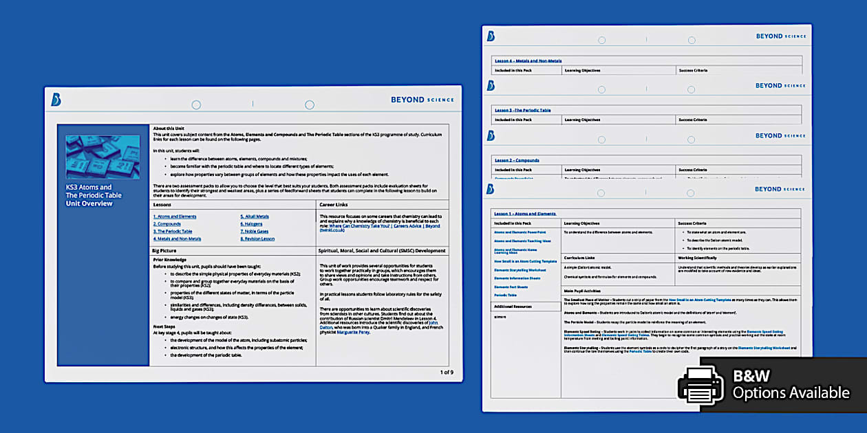Click the Beyond 'B' logo on the Unit Overview page
This screenshot has width=867, height=433.
pos(56,100)
